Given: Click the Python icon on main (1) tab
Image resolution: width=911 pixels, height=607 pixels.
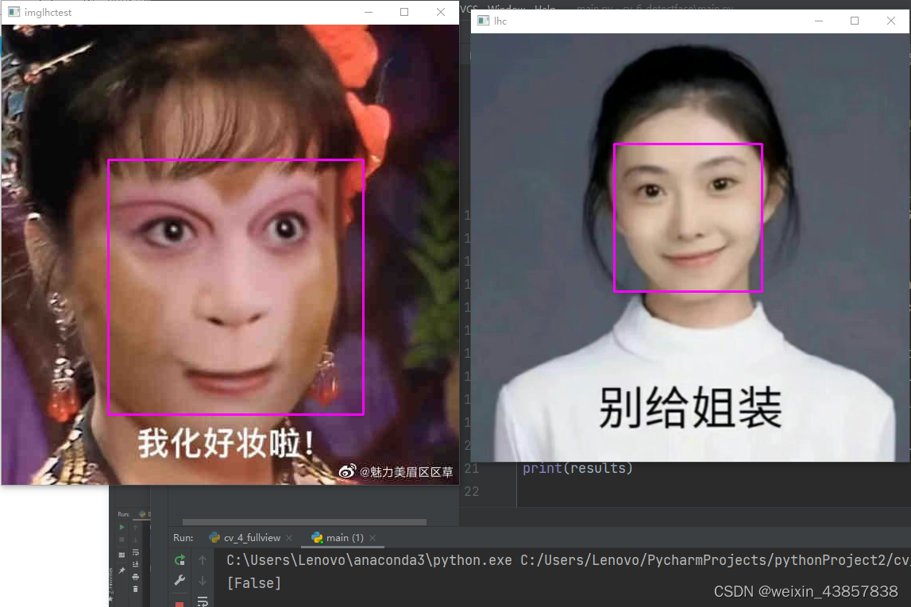Looking at the screenshot, I should coord(317,538).
